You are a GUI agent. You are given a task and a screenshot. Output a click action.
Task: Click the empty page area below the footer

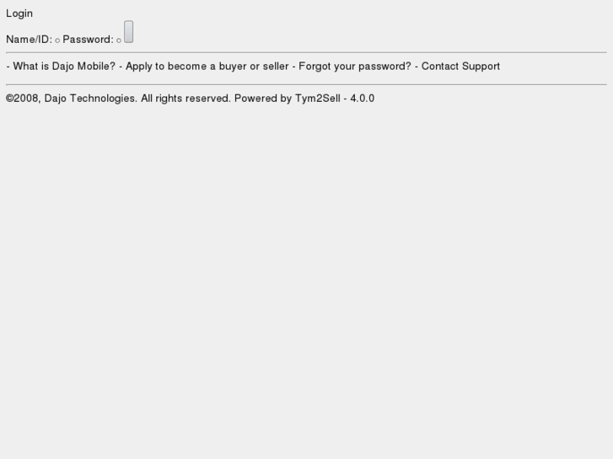(306, 278)
